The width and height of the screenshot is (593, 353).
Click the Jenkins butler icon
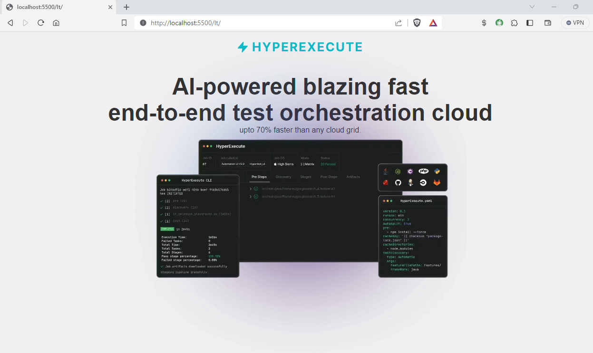410,182
